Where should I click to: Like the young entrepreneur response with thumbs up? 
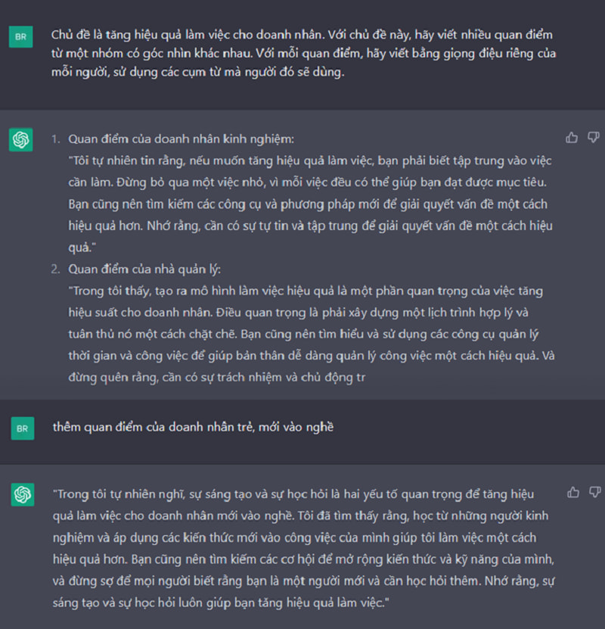[573, 492]
